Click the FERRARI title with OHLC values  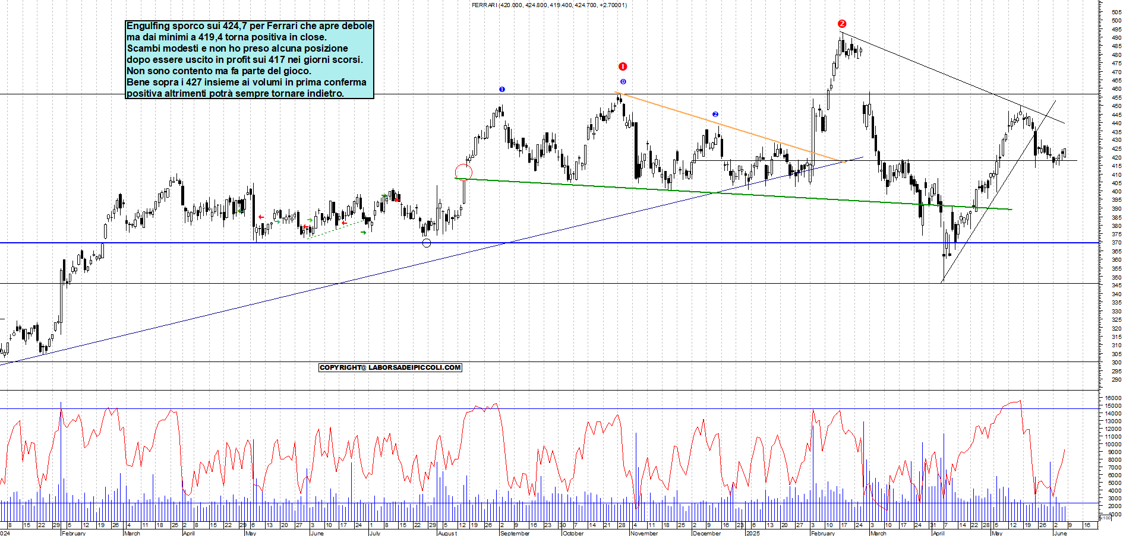[x=549, y=5]
